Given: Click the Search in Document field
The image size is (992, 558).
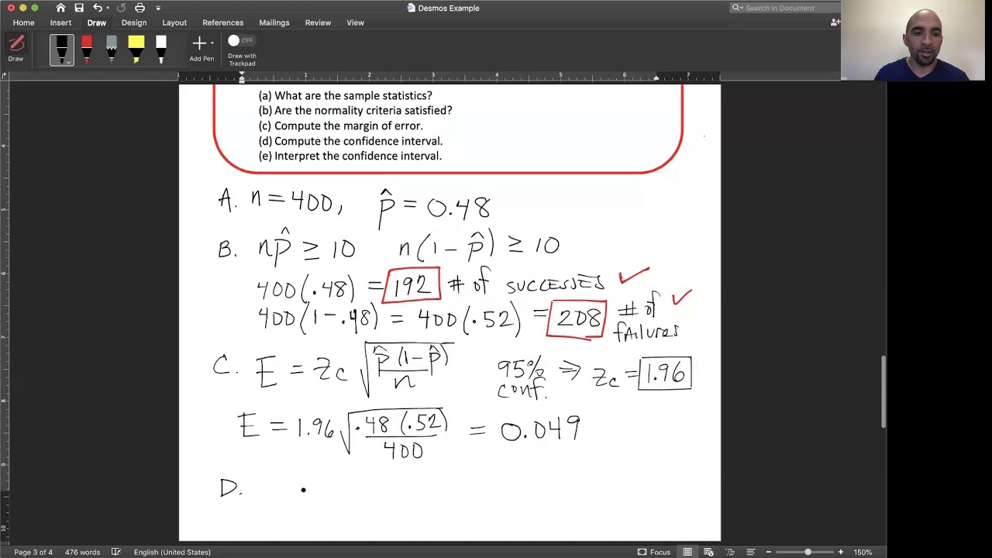Looking at the screenshot, I should [x=784, y=8].
